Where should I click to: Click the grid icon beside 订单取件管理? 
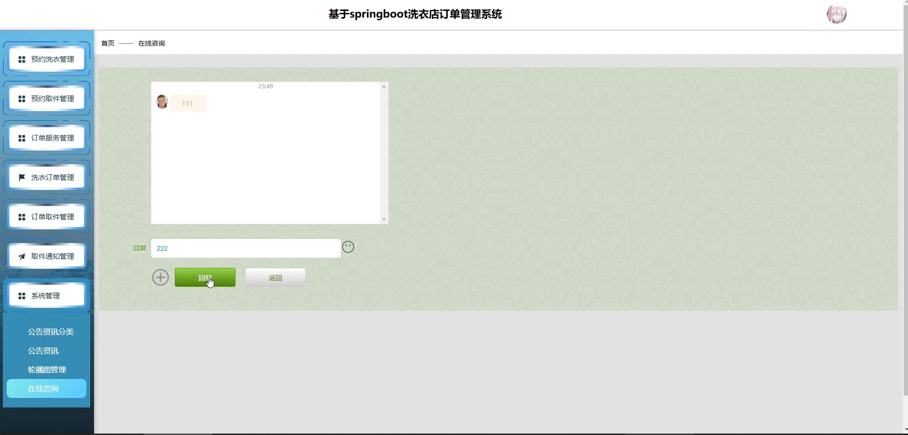point(22,217)
